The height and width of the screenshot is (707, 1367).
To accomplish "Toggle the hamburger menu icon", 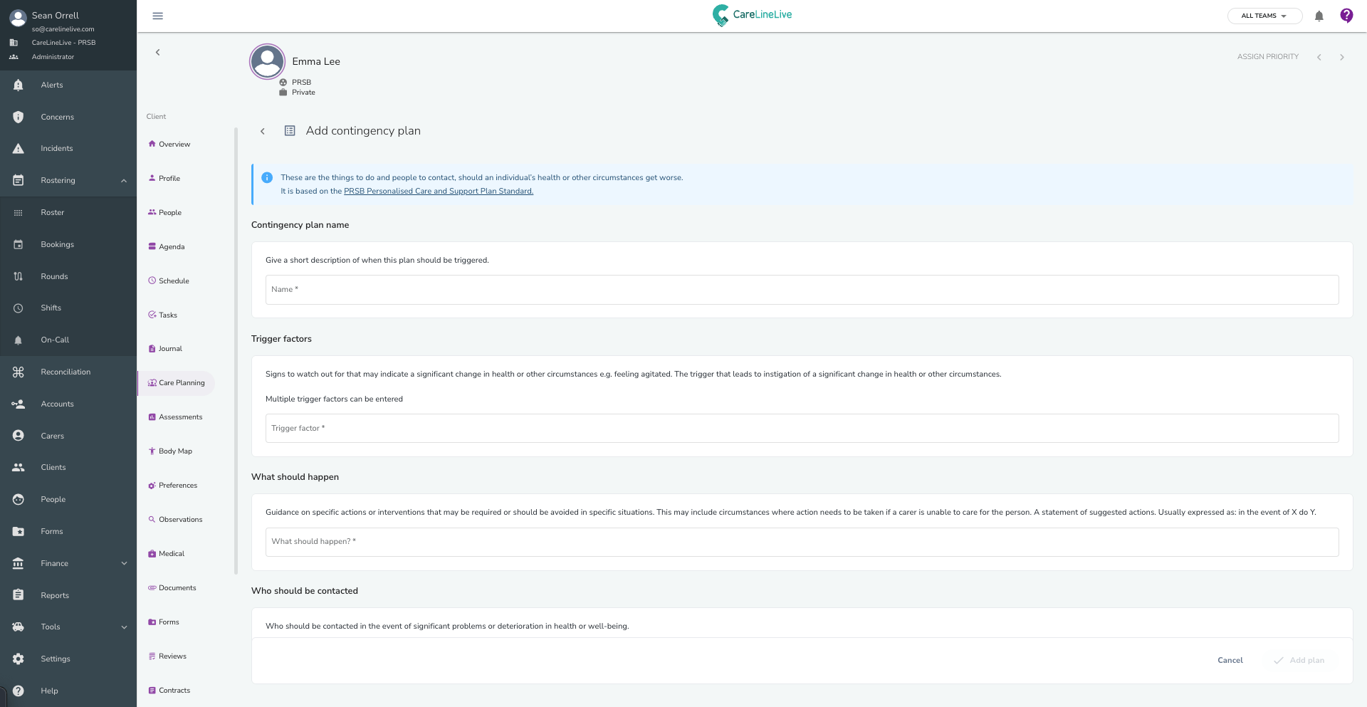I will pos(158,16).
